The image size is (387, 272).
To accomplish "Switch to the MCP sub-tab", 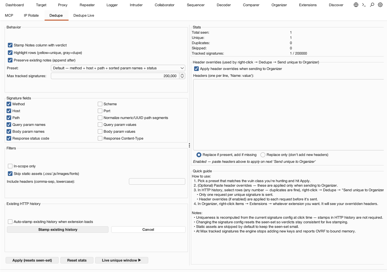I will (9, 15).
